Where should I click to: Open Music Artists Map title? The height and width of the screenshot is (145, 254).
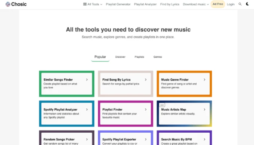coord(173,109)
